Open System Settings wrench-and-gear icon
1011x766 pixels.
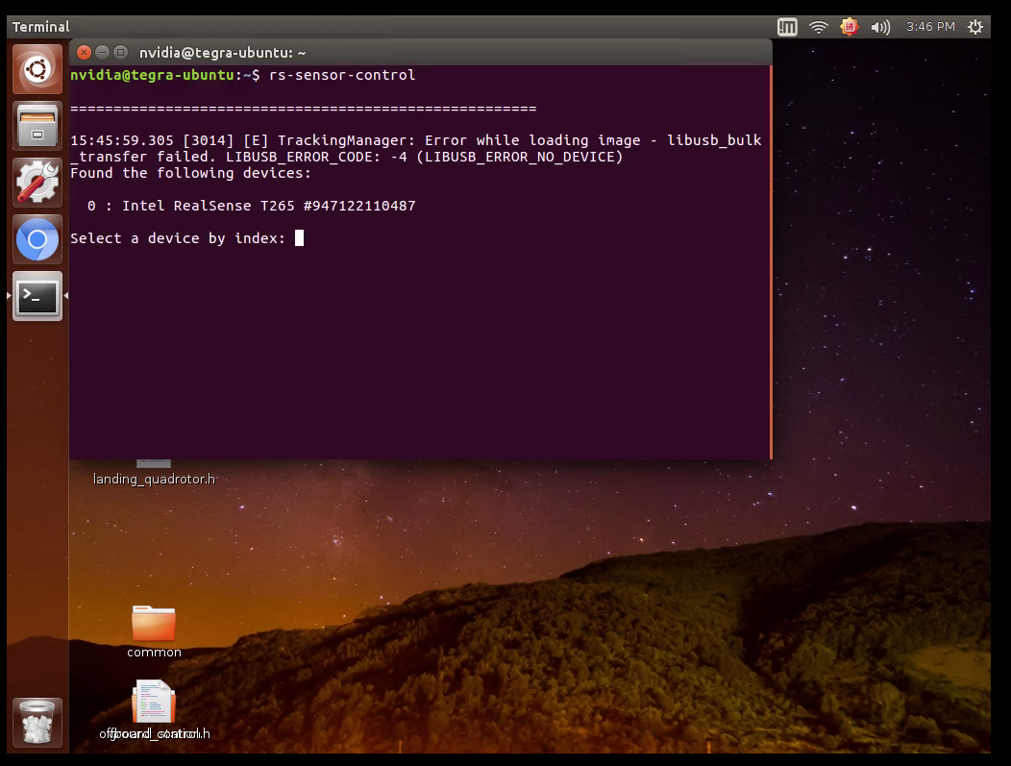(37, 183)
